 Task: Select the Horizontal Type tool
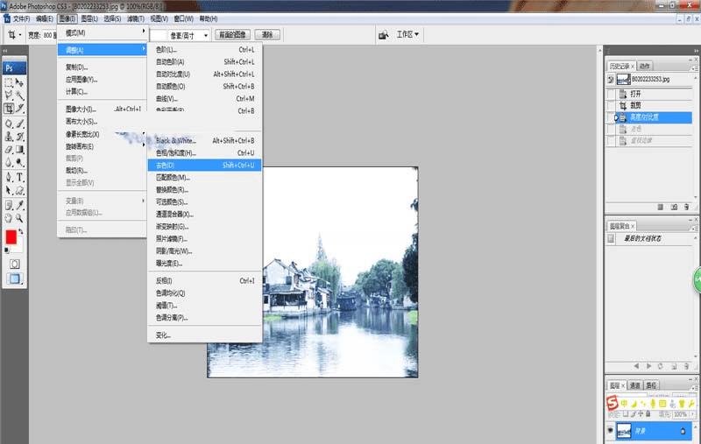pos(19,177)
